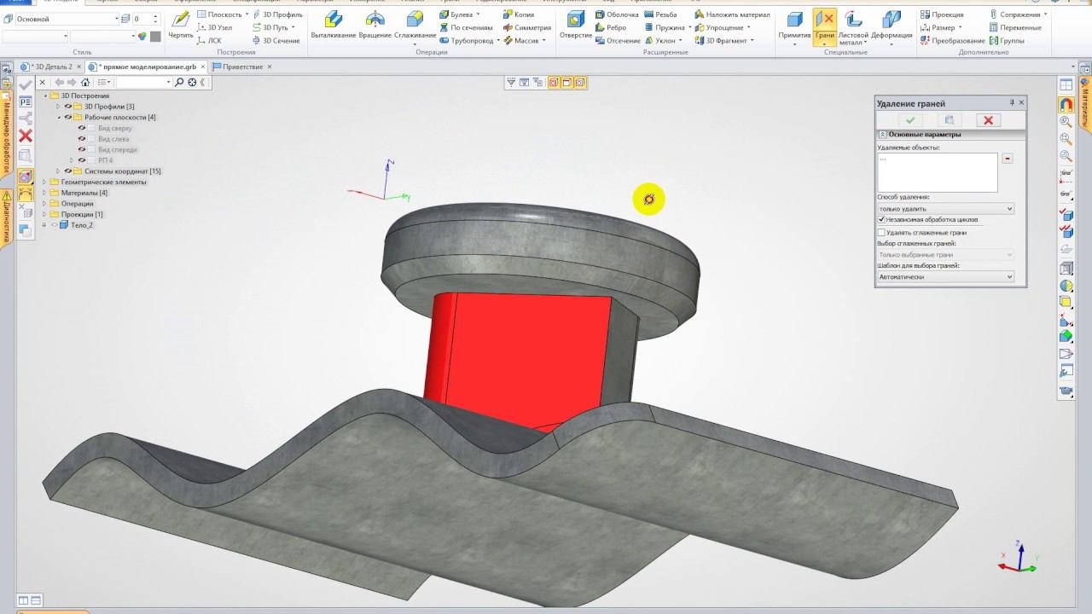Switch to the Приветствие tab
This screenshot has height=614, width=1092.
point(241,67)
